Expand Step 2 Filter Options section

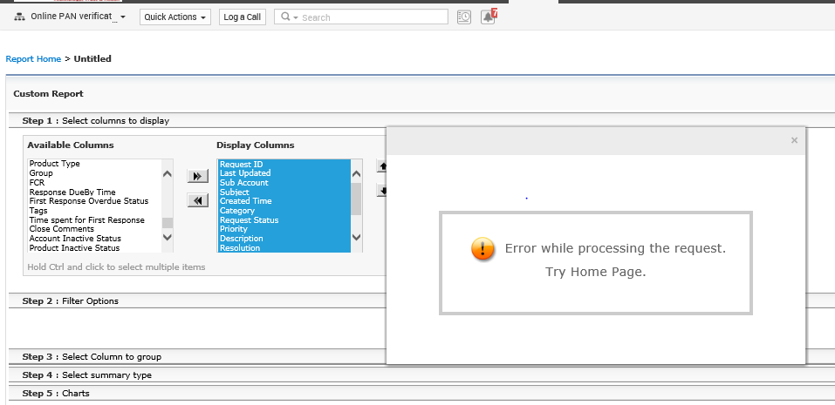[71, 300]
